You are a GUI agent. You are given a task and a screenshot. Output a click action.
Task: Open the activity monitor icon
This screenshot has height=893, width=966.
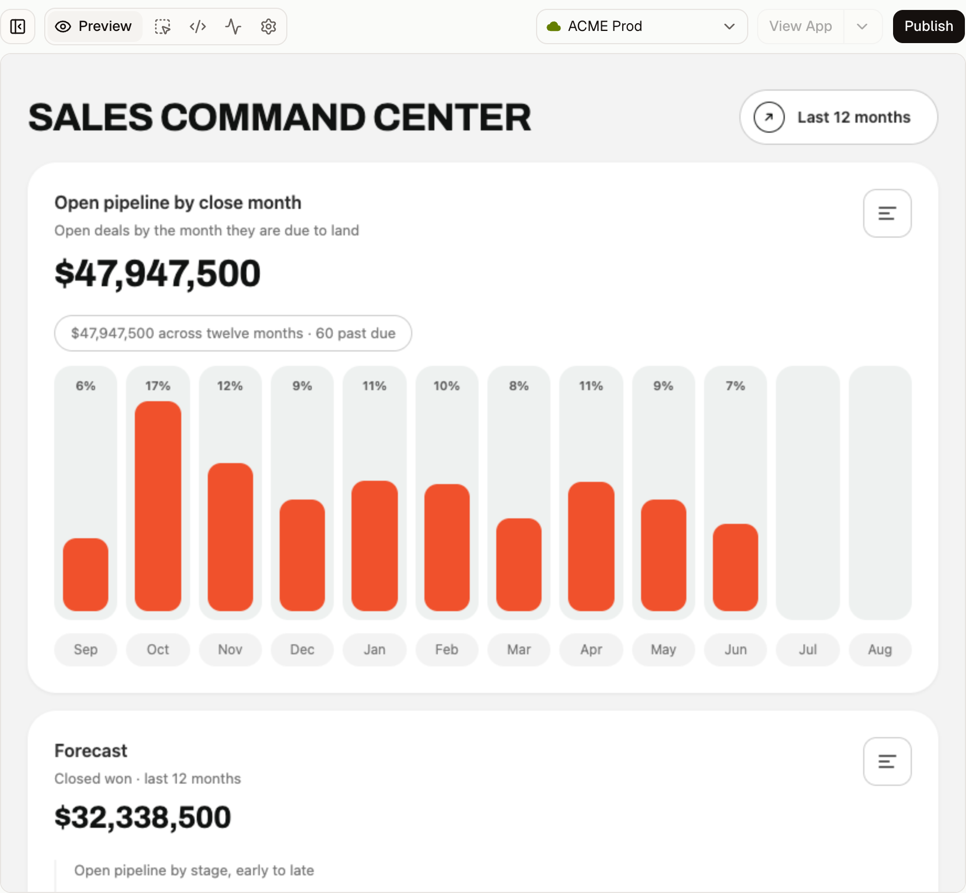click(x=233, y=27)
